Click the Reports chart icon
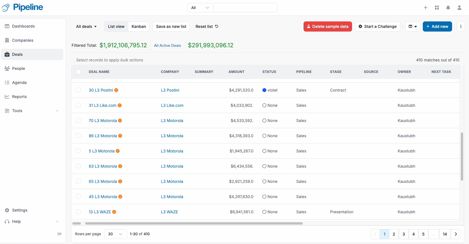 click(x=7, y=97)
